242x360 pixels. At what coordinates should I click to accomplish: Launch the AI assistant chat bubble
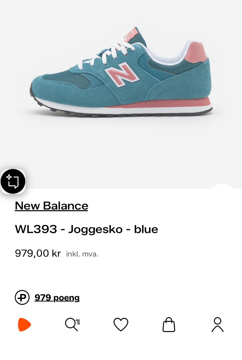13,181
